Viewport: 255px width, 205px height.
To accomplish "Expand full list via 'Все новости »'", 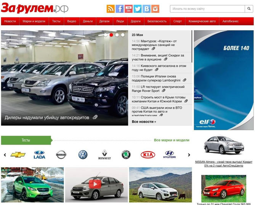I will 144,121.
